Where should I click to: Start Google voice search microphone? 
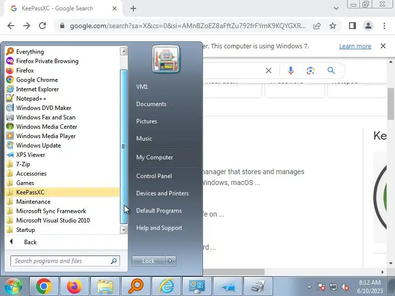pyautogui.click(x=291, y=71)
